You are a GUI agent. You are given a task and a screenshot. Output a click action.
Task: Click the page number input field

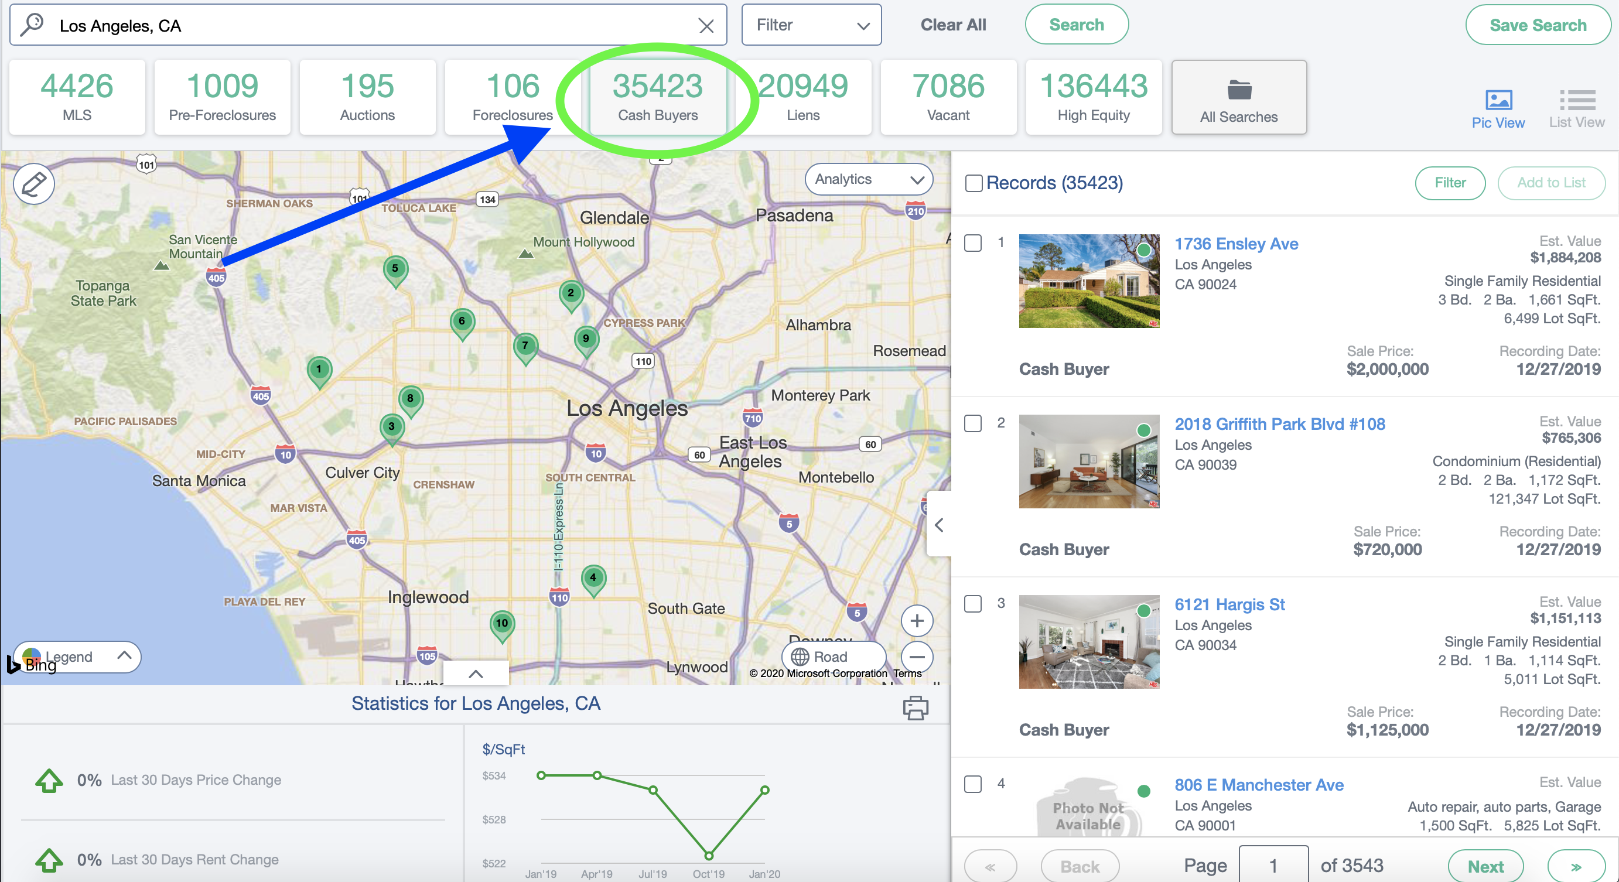pyautogui.click(x=1273, y=865)
